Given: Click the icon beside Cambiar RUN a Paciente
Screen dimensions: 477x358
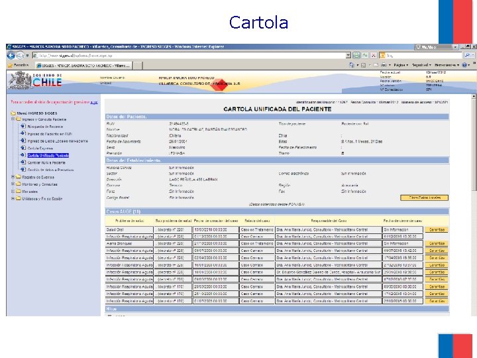Looking at the screenshot, I should (23, 162).
